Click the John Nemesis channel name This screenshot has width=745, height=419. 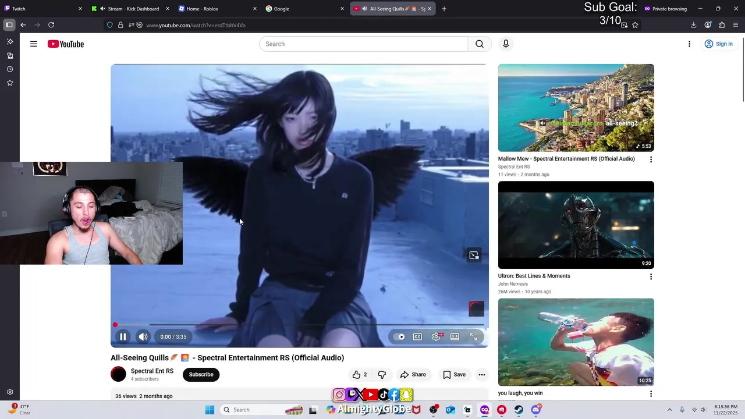tap(513, 284)
